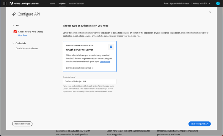Uncheck the OAuth Server-to-Server checkbox
Screen dimensions: 223x136
click(111, 47)
